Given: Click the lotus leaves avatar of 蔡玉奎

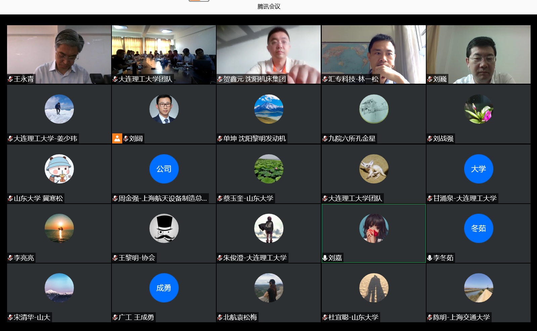Looking at the screenshot, I should coord(269,169).
